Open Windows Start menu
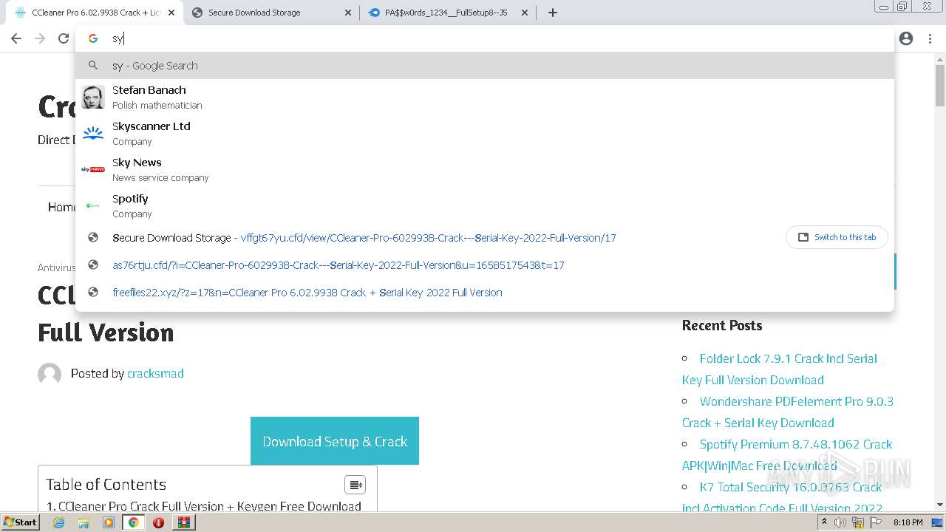 click(20, 522)
